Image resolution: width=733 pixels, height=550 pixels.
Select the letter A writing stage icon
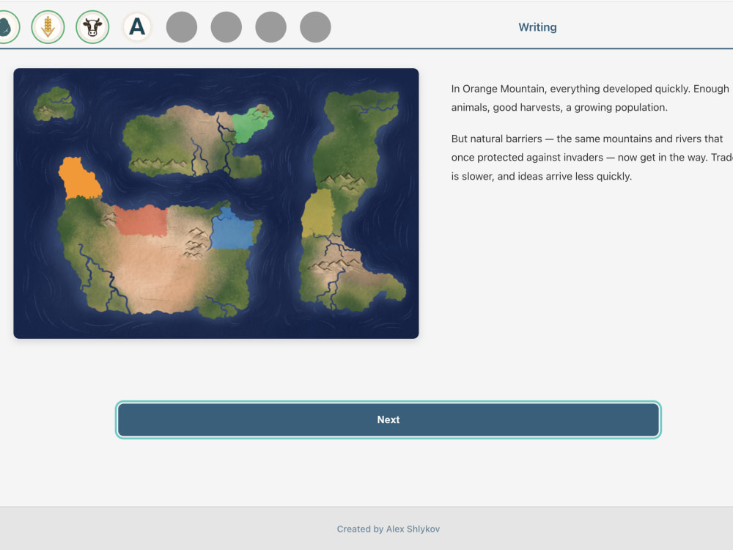(137, 27)
